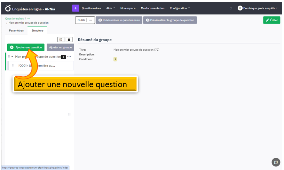Click the collapse/expand-all icon beside the padlock

pyautogui.click(x=61, y=40)
